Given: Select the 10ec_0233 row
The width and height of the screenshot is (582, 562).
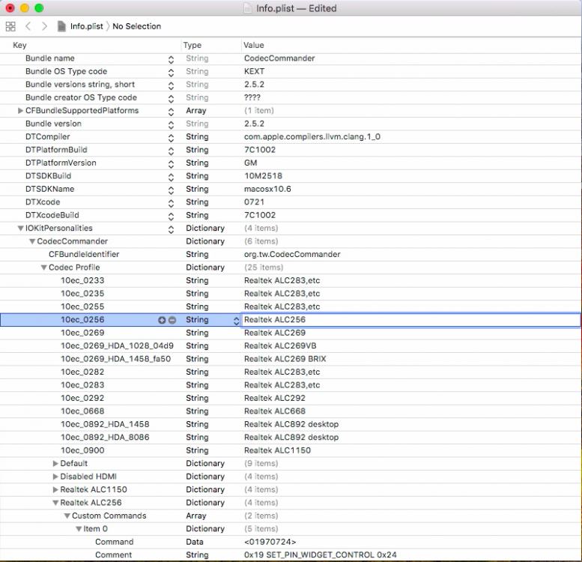Looking at the screenshot, I should coord(291,281).
